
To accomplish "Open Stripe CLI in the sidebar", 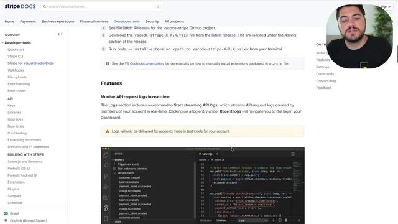I will (x=15, y=57).
